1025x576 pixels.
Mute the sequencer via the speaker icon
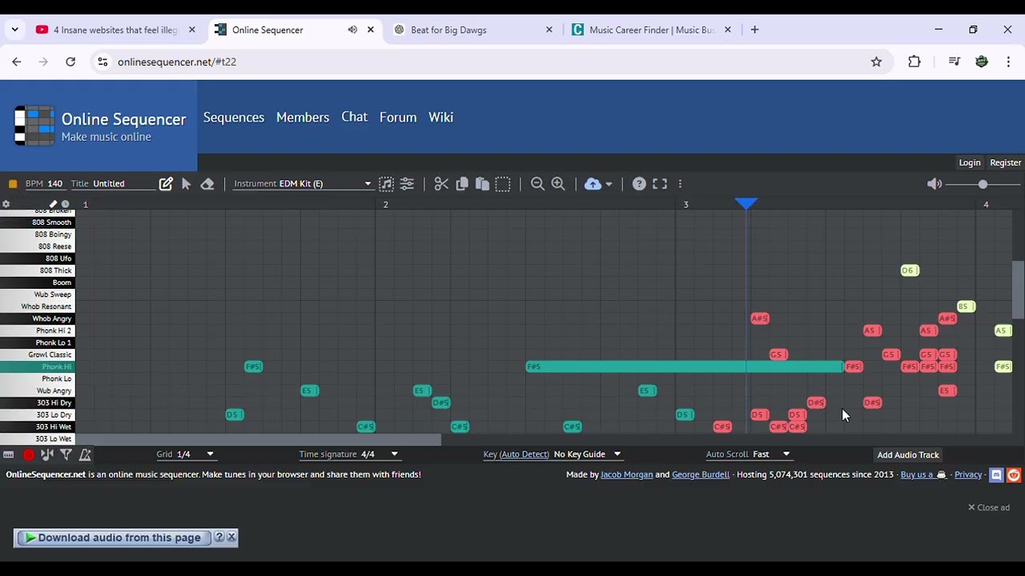tap(935, 184)
